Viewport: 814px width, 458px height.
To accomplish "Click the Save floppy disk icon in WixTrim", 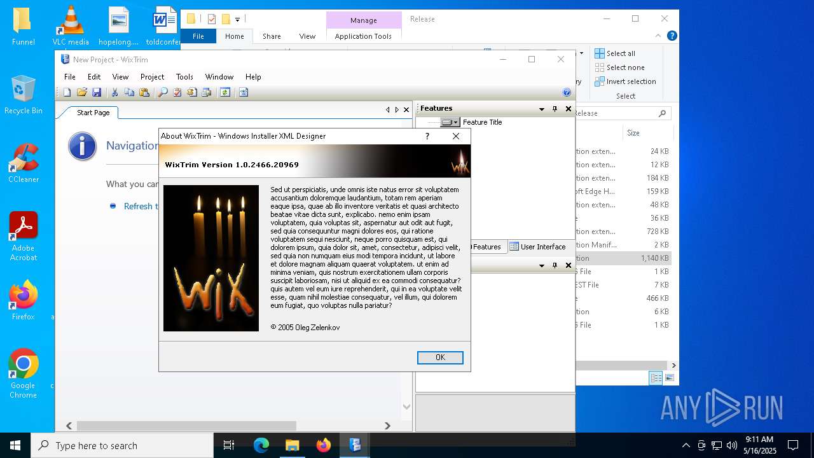I will point(97,92).
